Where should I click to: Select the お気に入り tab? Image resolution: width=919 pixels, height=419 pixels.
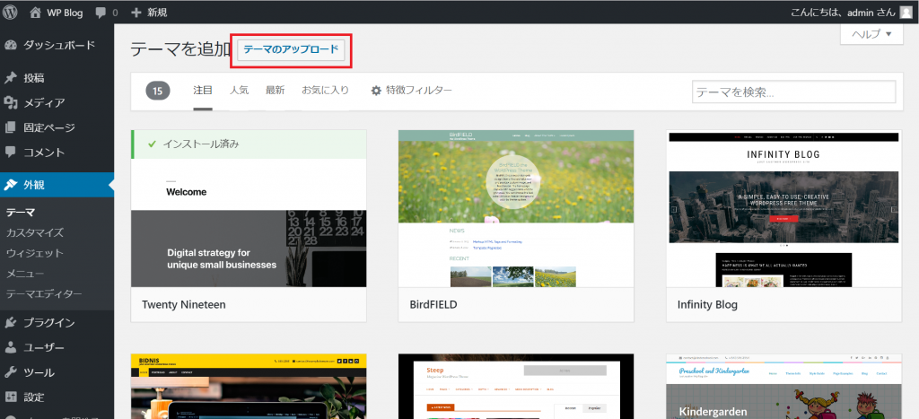(x=325, y=91)
